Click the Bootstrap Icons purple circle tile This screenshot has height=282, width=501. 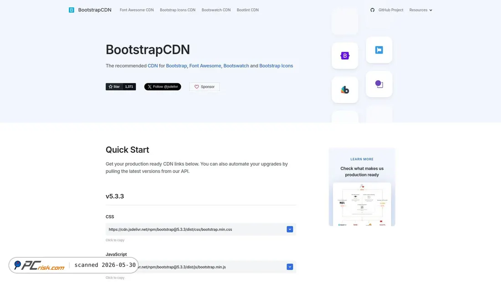379,84
